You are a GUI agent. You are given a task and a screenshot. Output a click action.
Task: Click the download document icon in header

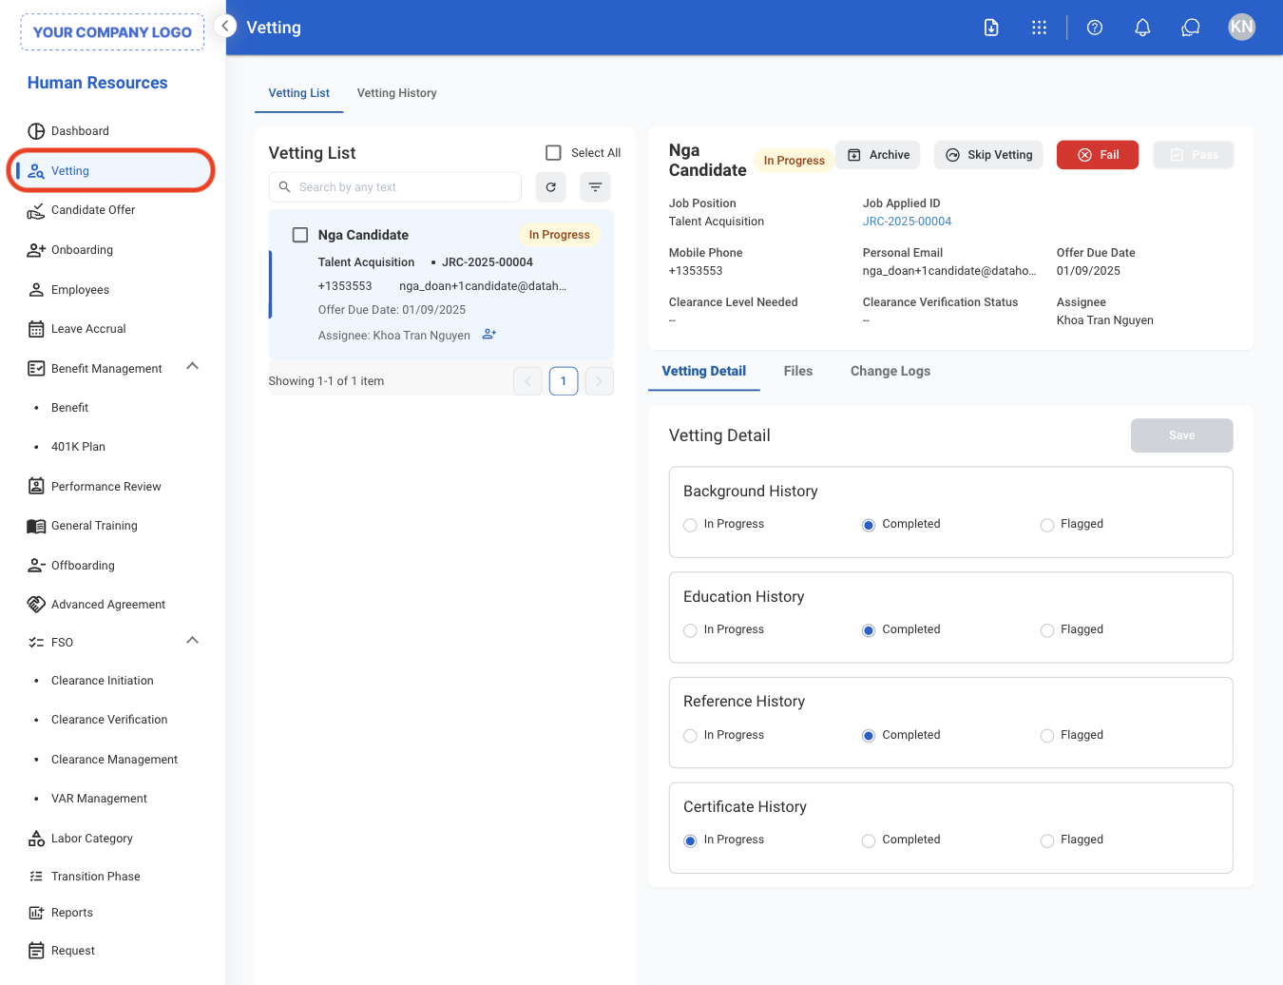click(991, 28)
